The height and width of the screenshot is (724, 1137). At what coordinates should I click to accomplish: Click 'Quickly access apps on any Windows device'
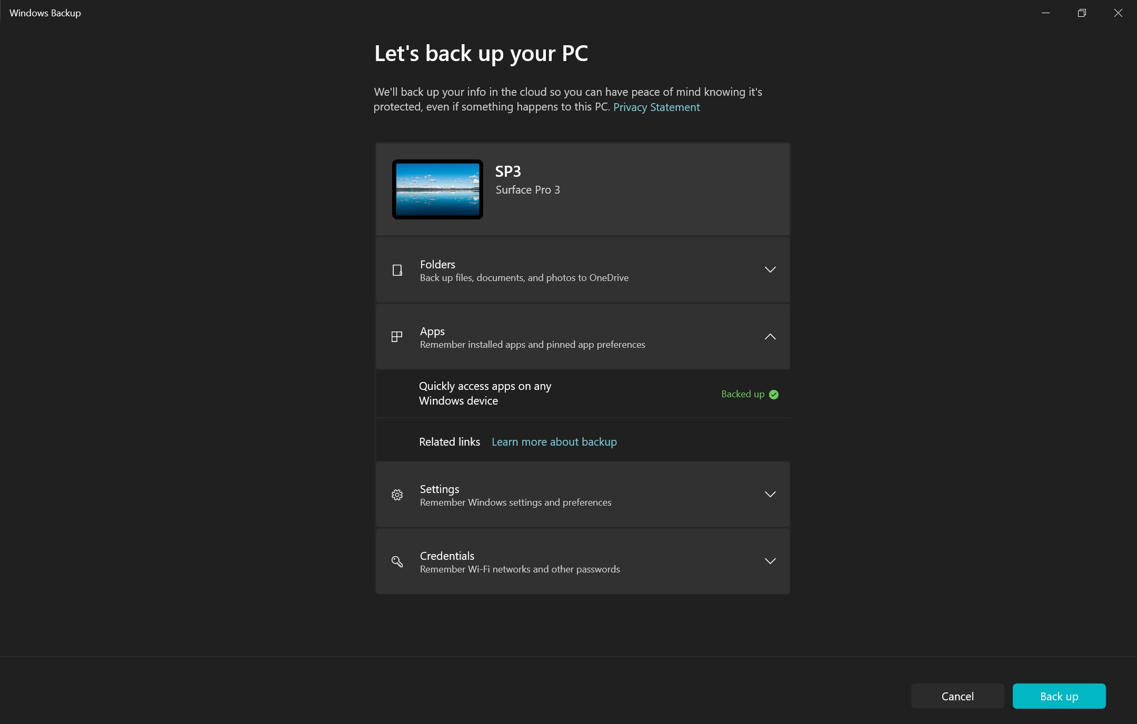485,394
